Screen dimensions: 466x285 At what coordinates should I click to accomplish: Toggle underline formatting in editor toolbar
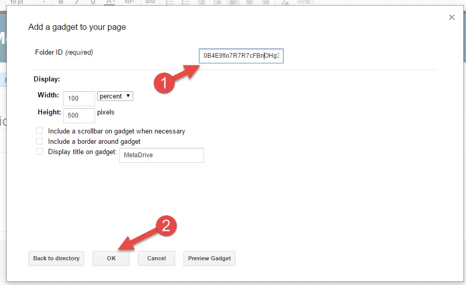(x=92, y=2)
